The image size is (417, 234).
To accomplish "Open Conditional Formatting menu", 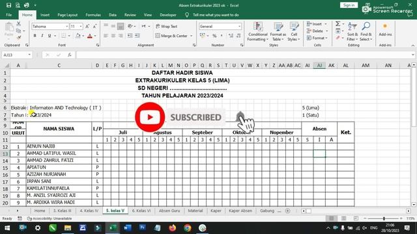I will [x=257, y=32].
